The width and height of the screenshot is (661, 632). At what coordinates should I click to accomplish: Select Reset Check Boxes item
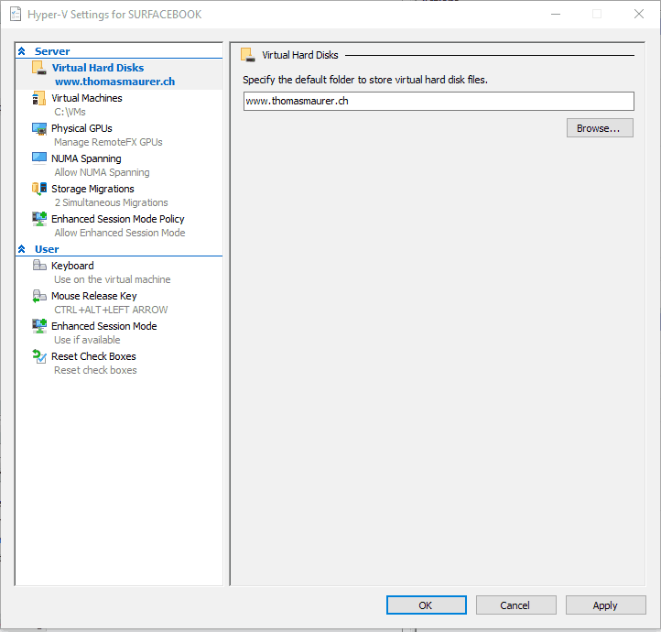93,356
